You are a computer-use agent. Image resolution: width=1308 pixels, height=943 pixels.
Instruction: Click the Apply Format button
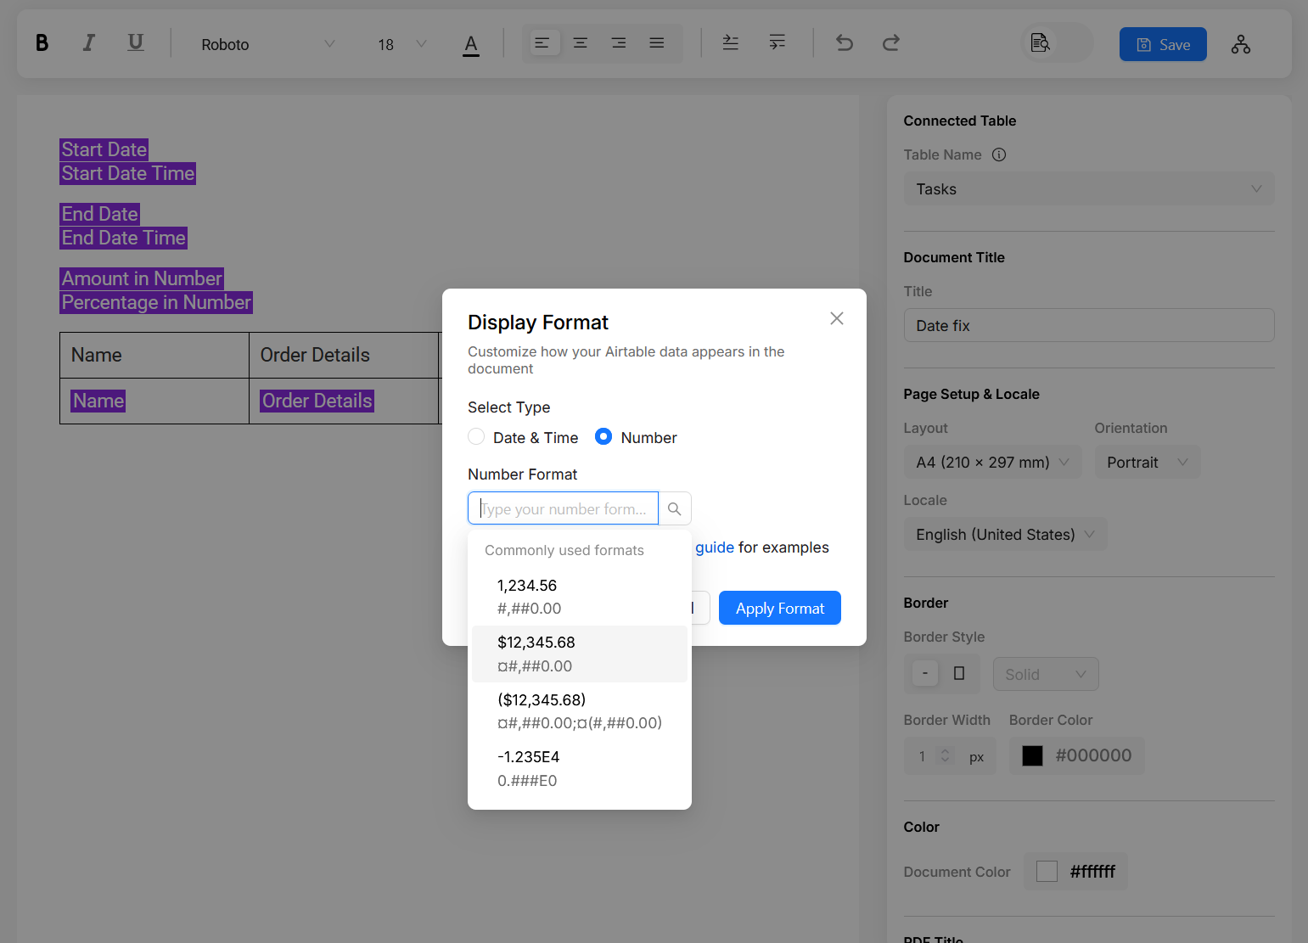[x=779, y=609]
